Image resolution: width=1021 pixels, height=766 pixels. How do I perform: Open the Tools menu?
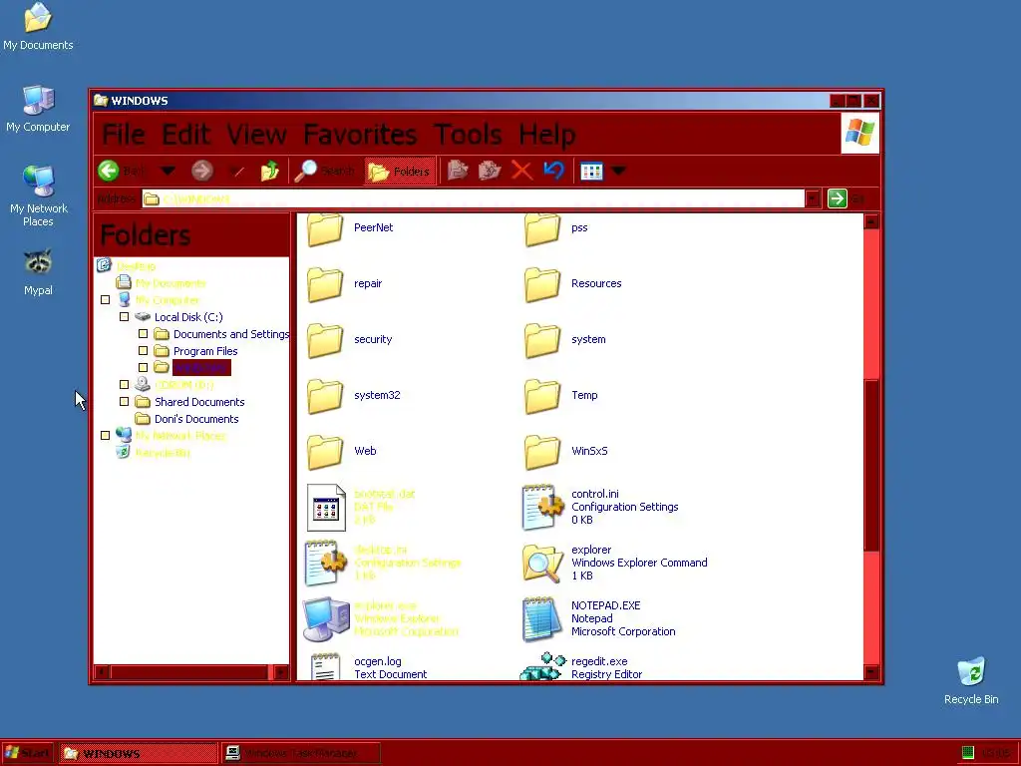468,135
